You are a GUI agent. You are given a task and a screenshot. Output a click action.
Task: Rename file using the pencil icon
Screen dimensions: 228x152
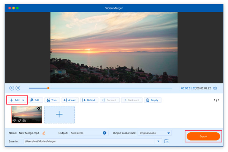click(x=44, y=133)
